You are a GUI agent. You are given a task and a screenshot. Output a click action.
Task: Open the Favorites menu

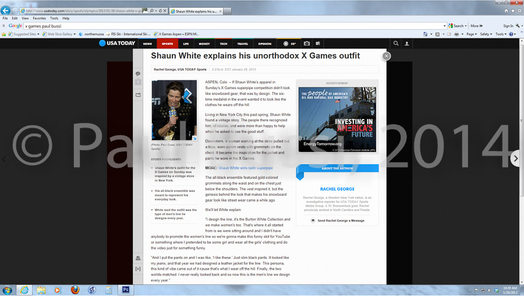pos(40,19)
